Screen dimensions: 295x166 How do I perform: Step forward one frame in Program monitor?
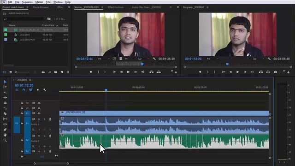pyautogui.click(x=245, y=72)
